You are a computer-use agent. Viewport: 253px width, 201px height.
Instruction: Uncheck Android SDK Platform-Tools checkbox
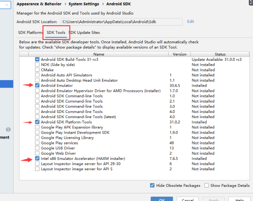pyautogui.click(x=37, y=122)
